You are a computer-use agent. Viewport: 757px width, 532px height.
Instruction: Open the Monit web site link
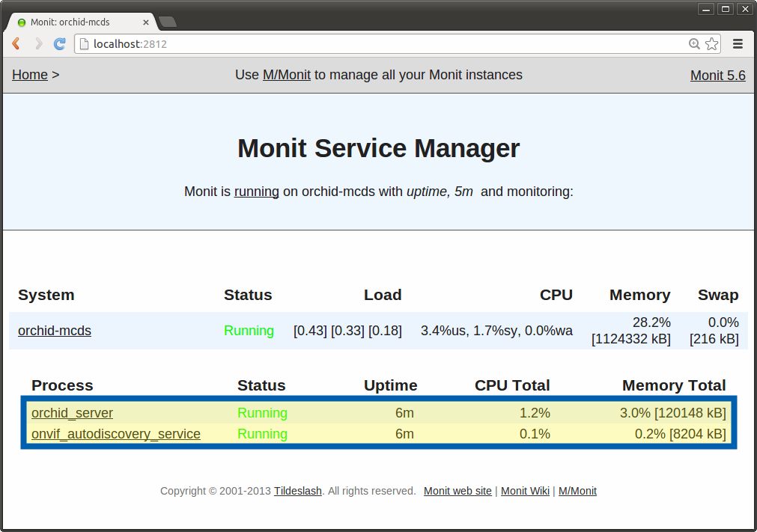457,491
